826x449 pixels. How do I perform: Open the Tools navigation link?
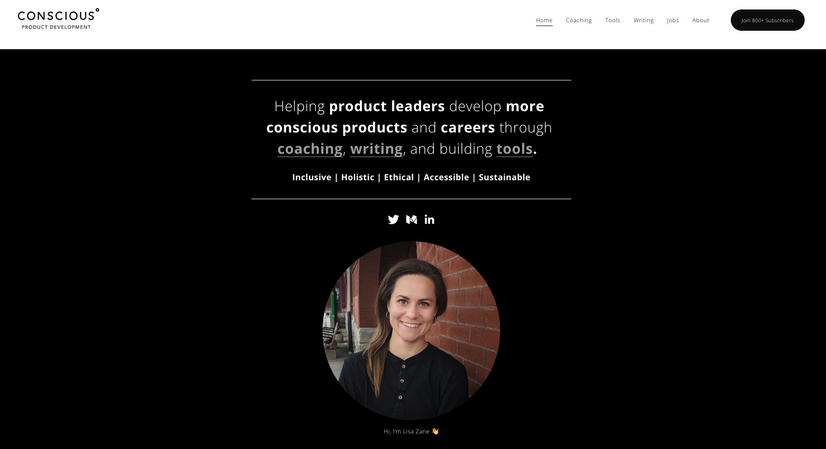point(612,20)
